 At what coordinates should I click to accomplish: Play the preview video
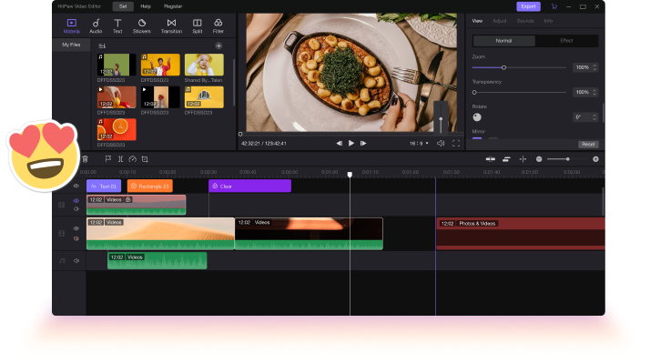(x=351, y=143)
